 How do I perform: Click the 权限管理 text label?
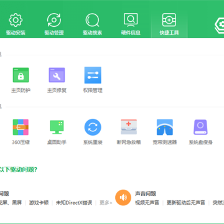(93, 90)
